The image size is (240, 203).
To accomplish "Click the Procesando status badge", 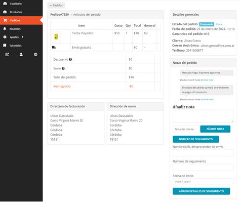I will pyautogui.click(x=207, y=24).
